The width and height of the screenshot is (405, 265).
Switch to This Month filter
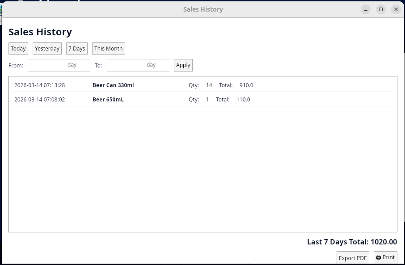(x=108, y=49)
